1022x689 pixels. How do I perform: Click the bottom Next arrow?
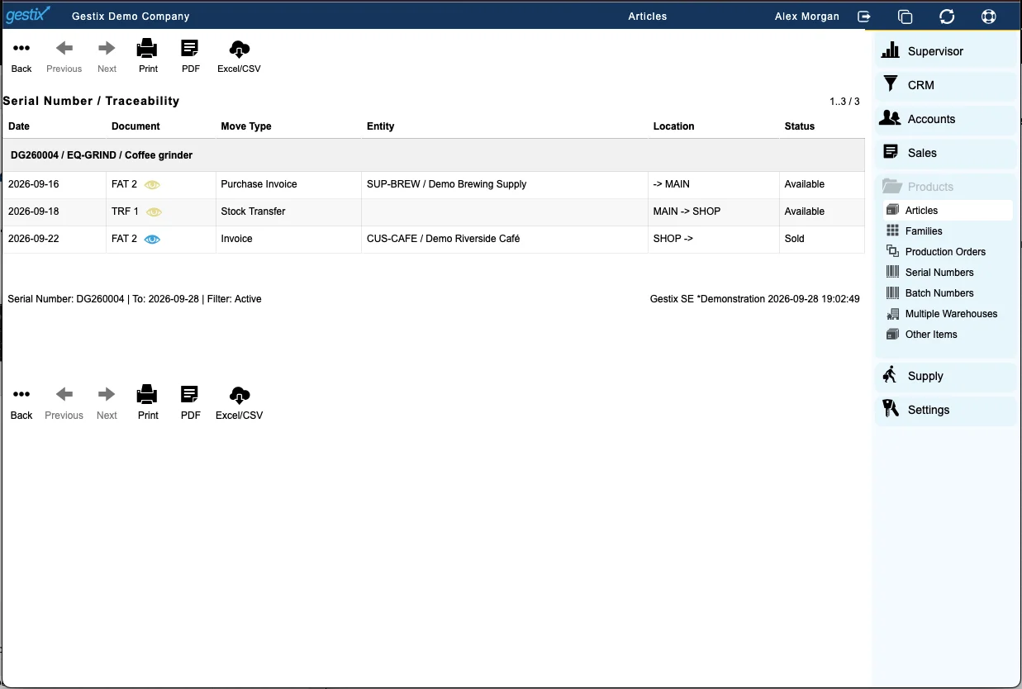click(x=107, y=403)
